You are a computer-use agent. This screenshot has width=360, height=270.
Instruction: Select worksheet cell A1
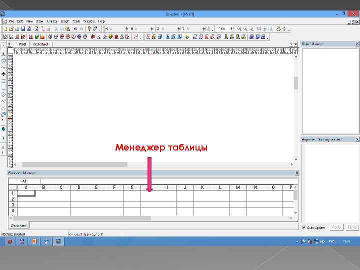(26, 193)
